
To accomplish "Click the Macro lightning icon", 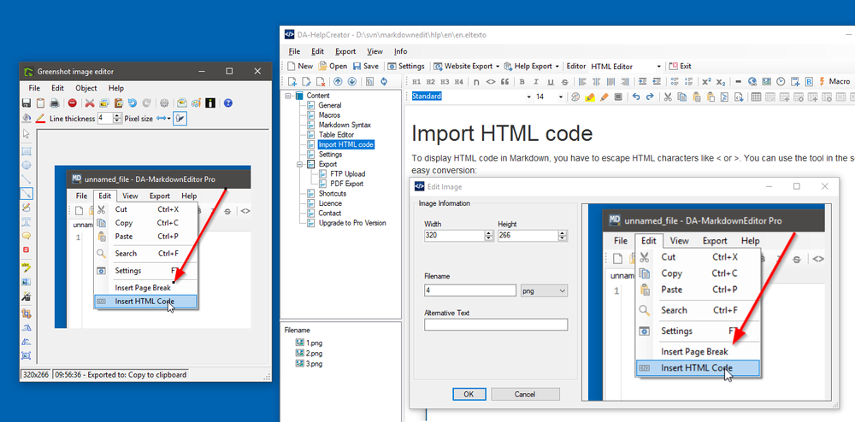I will point(821,82).
